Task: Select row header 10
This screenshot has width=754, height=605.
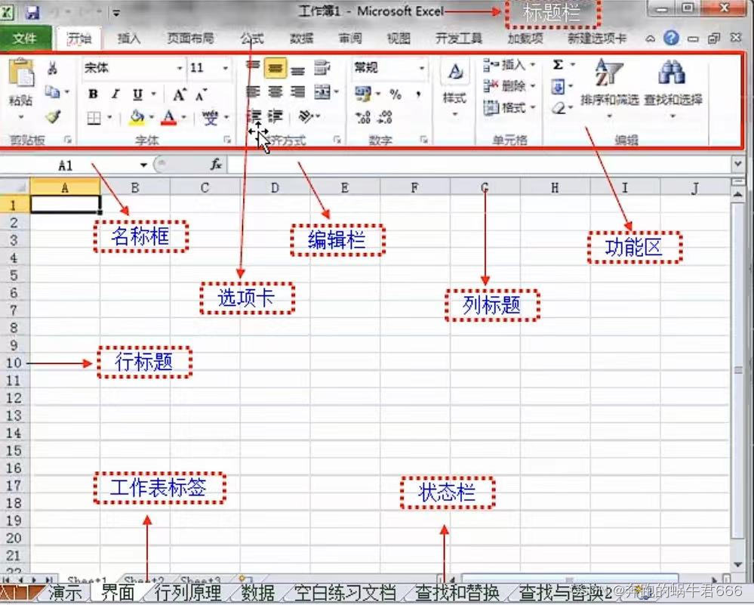Action: click(14, 363)
